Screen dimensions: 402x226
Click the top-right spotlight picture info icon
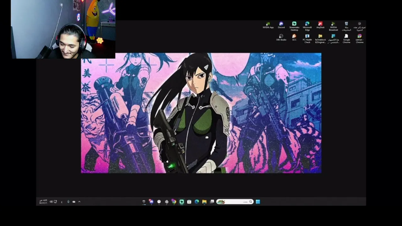click(x=360, y=26)
